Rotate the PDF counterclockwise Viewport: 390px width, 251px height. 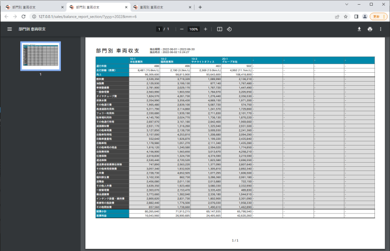coord(229,29)
